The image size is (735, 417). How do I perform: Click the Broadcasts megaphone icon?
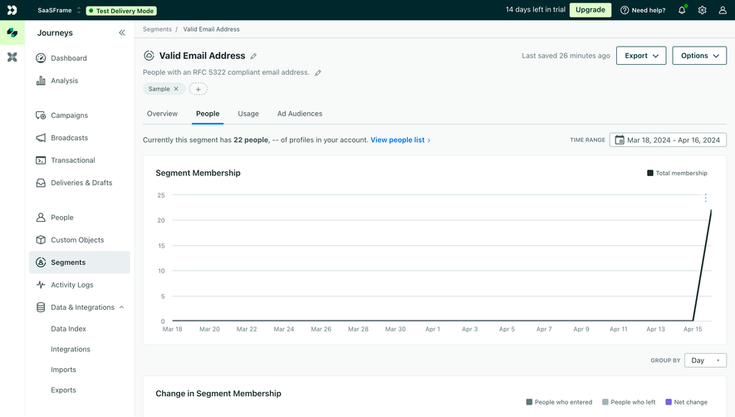(41, 138)
